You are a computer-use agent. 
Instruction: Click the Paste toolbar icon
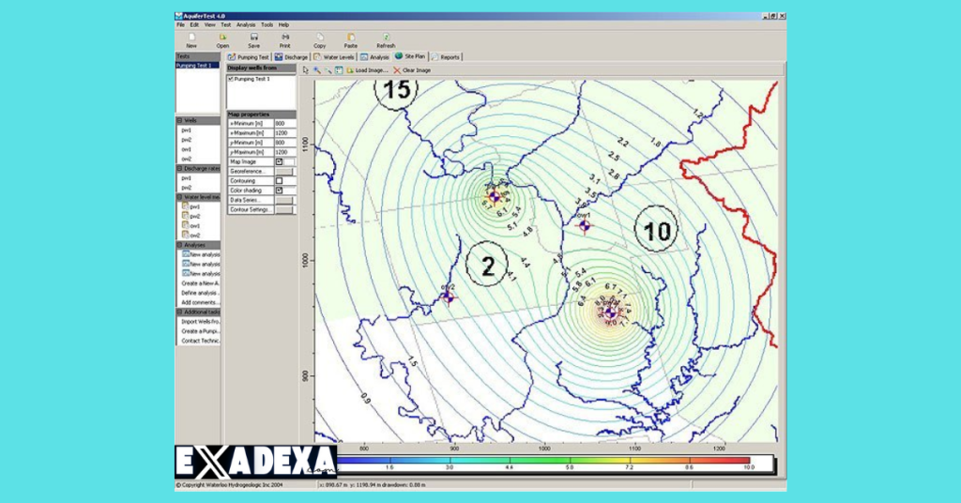[x=351, y=38]
